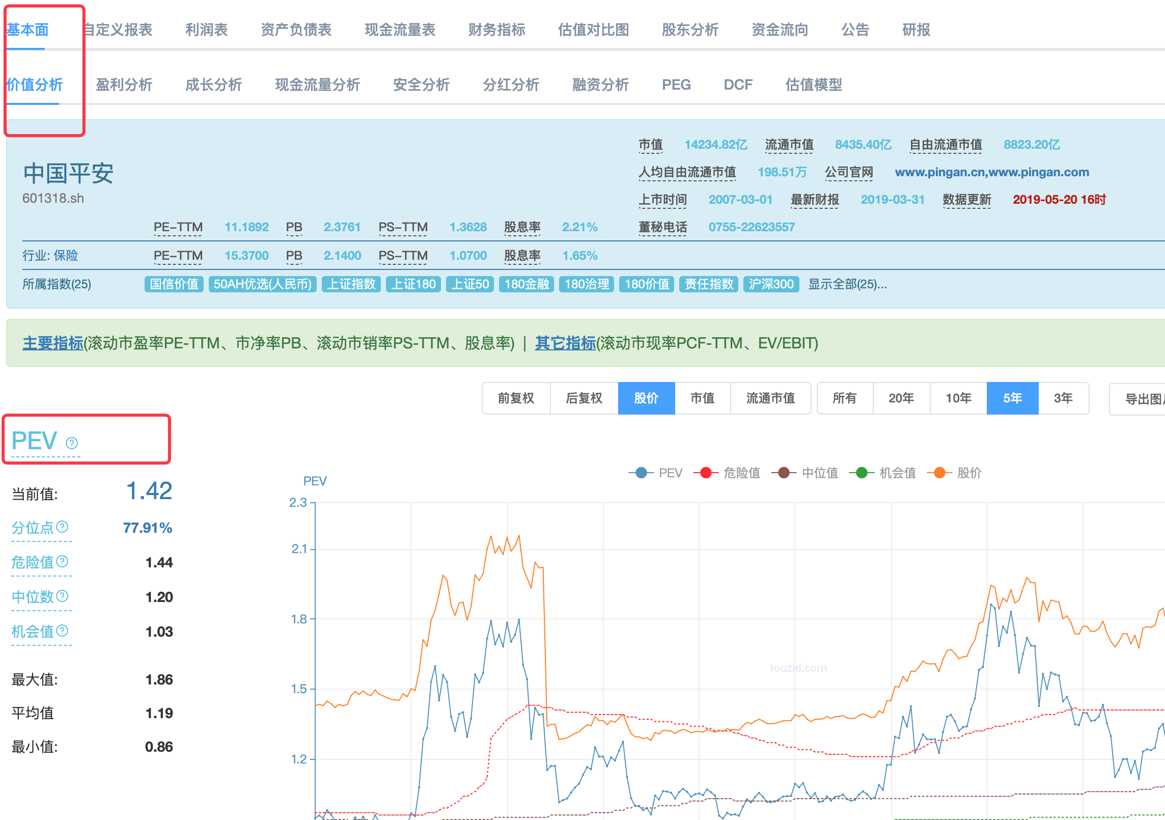Switch chart range to 5年
This screenshot has height=820, width=1165.
(x=1012, y=398)
